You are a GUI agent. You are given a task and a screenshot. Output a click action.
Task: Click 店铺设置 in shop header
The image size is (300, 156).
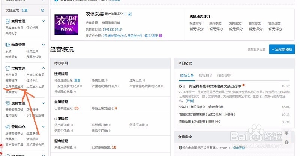tap(91, 23)
